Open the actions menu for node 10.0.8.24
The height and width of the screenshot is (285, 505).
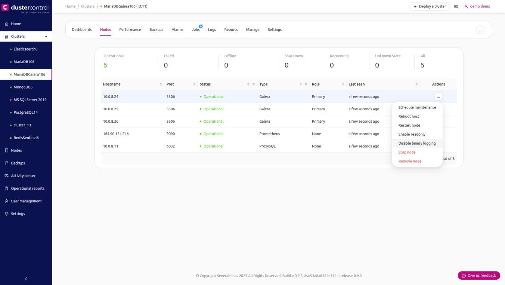pos(439,96)
